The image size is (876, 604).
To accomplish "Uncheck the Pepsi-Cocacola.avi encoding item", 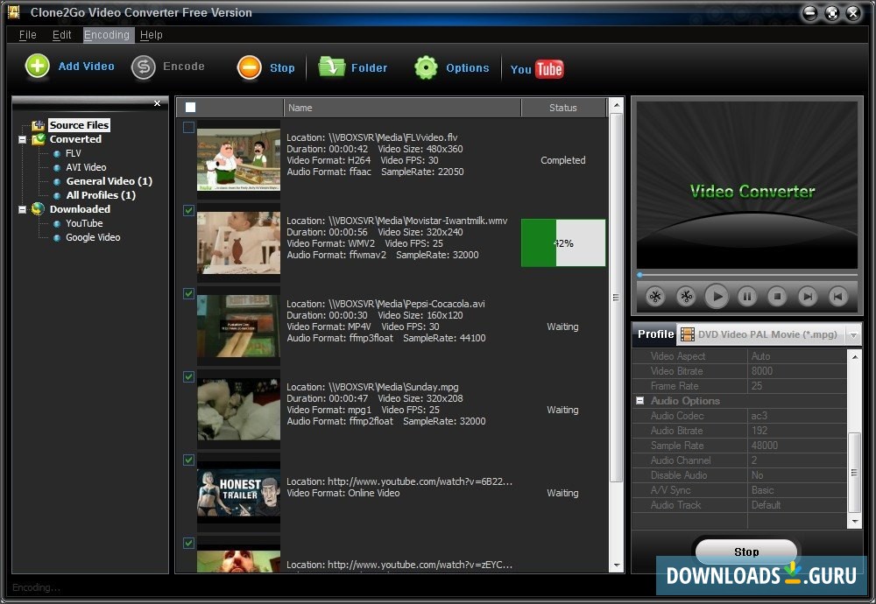I will tap(187, 293).
